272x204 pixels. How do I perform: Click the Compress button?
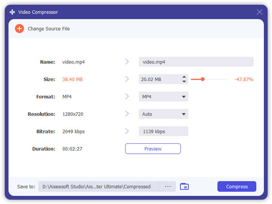click(237, 186)
